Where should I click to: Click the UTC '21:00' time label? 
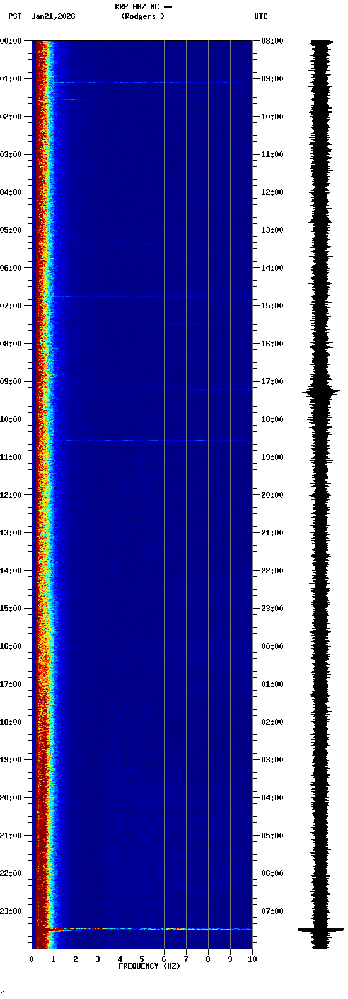point(272,533)
